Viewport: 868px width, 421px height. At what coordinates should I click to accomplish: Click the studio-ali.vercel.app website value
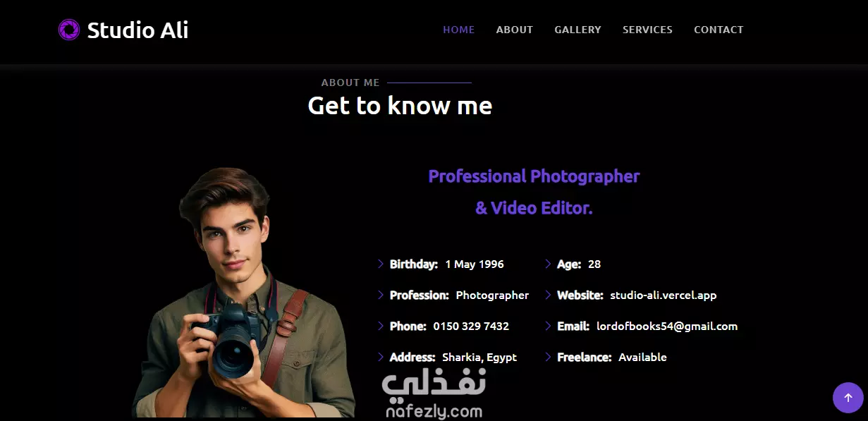click(663, 295)
